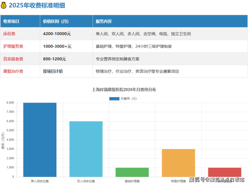
Task: Click the 收费项目 column header
Action: click(11, 21)
